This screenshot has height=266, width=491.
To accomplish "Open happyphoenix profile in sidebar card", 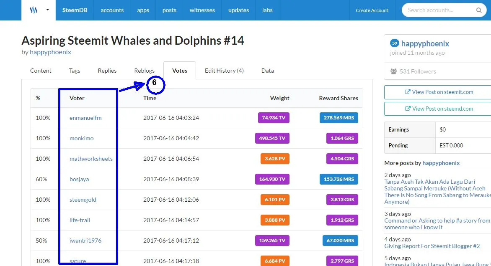I will click(x=425, y=44).
